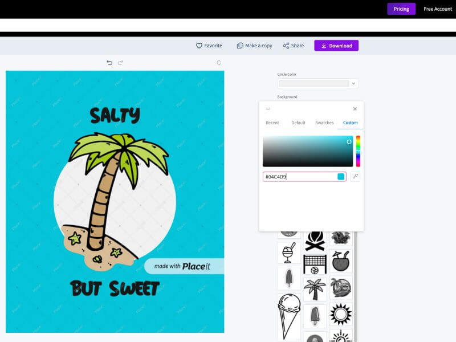This screenshot has width=456, height=342.
Task: Click the Favorite button
Action: 209,46
